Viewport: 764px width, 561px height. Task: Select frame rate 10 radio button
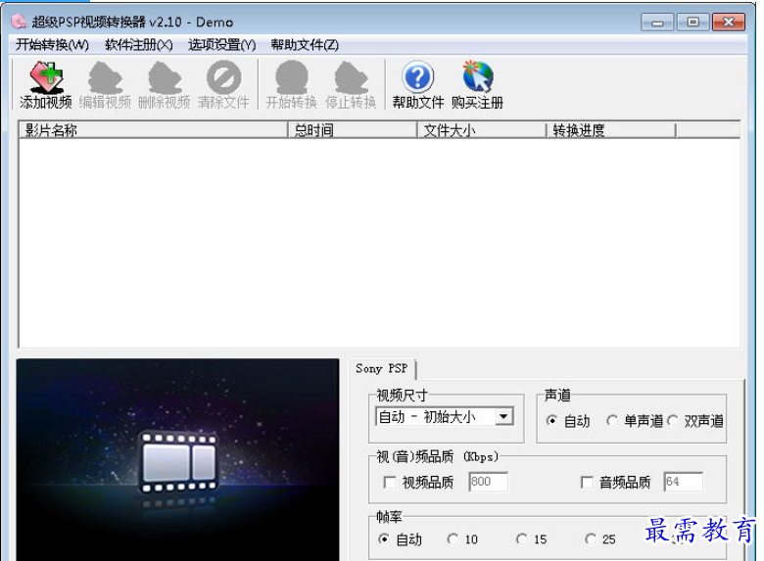pyautogui.click(x=453, y=539)
